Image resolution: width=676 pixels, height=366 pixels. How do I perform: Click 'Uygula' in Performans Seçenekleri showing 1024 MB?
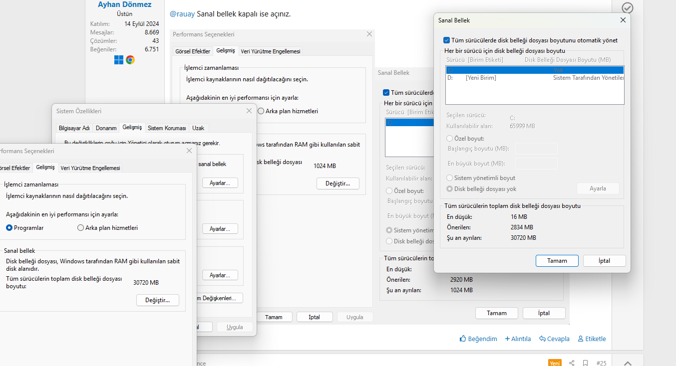click(x=355, y=317)
